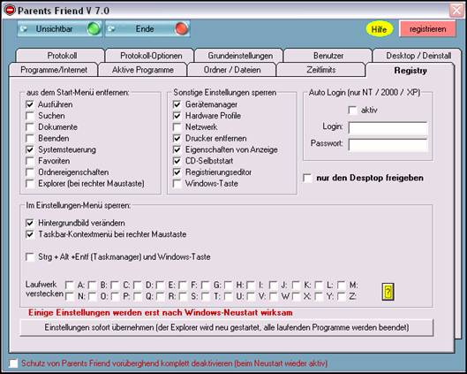Switch to the Zeitlimits tab
Image resolution: width=467 pixels, height=374 pixels.
point(320,70)
